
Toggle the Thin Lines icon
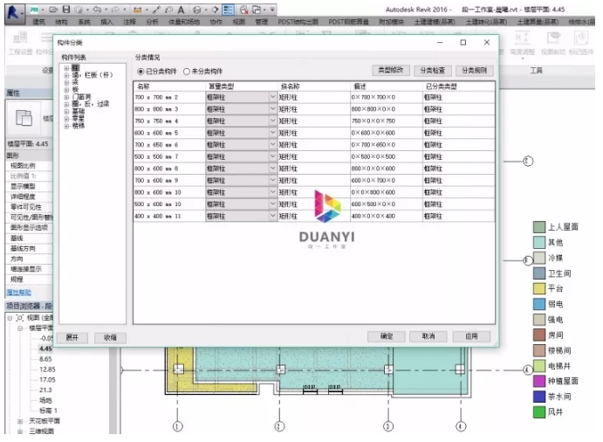(x=228, y=10)
